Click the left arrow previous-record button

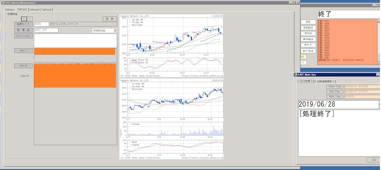coord(24,19)
